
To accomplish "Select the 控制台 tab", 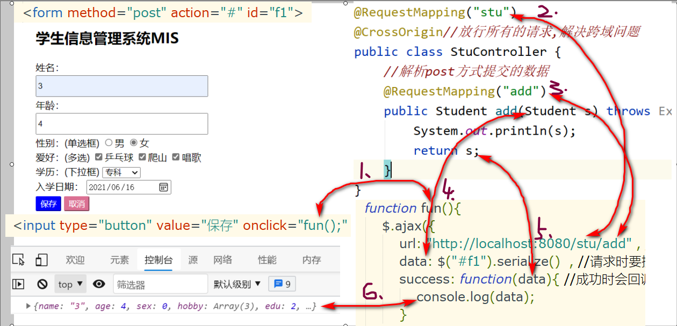I will tap(158, 260).
